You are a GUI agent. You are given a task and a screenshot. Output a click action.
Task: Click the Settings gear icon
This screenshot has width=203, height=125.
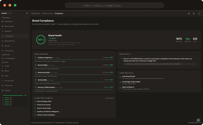(3, 90)
